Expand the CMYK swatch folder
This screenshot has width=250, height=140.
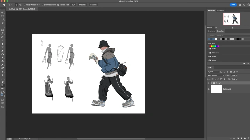click(208, 49)
